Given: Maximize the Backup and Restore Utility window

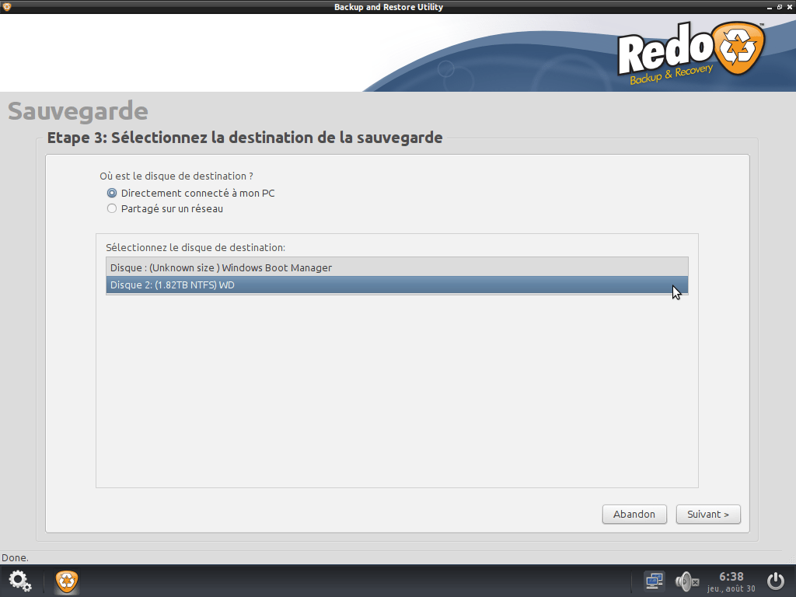Looking at the screenshot, I should (779, 7).
